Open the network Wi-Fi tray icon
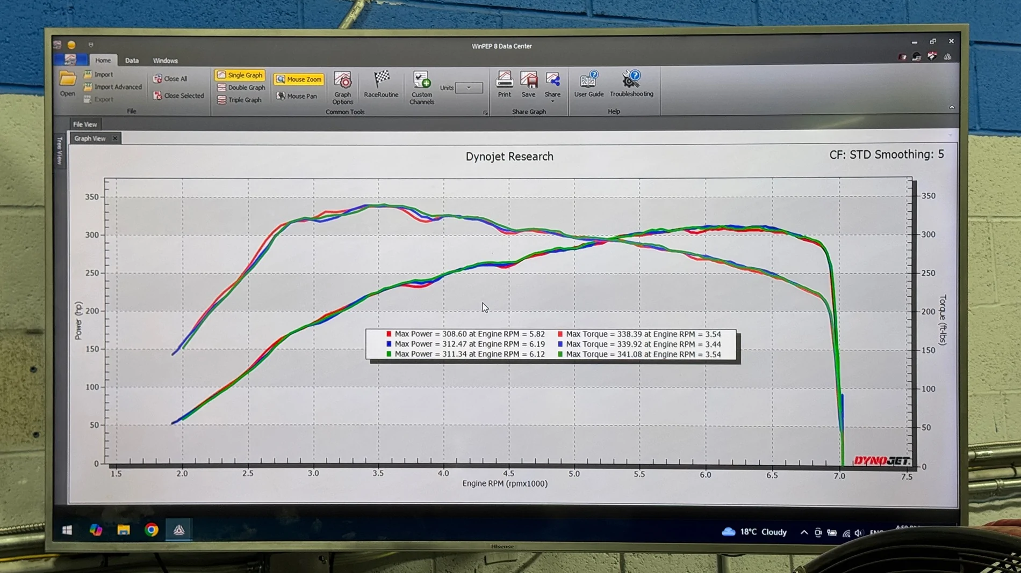 (x=846, y=533)
